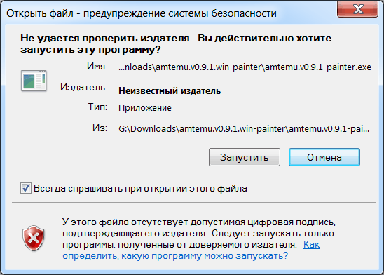
Task: Click the bold heading 'Не удается проверить издателя'
Action: tap(105, 39)
